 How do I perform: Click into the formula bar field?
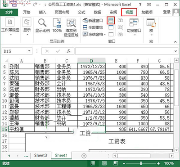(125, 51)
